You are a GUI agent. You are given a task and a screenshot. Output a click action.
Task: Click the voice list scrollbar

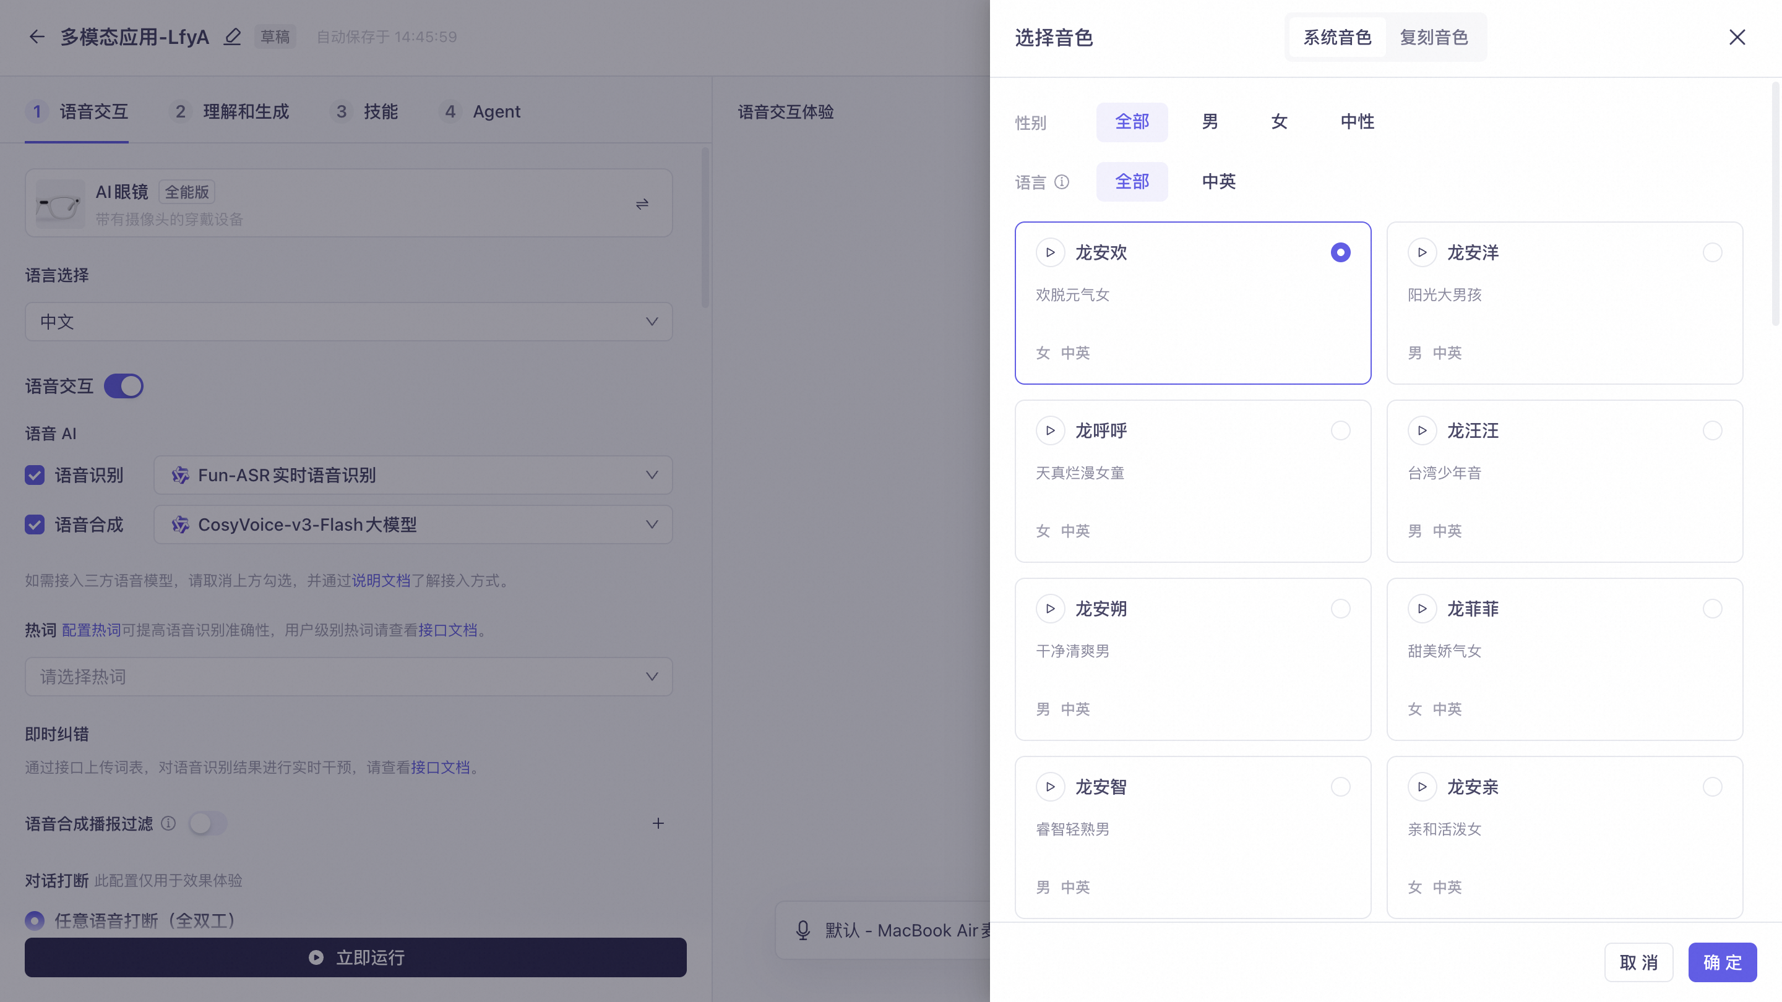(x=1775, y=204)
